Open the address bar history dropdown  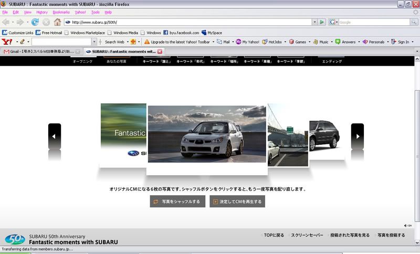click(x=314, y=22)
